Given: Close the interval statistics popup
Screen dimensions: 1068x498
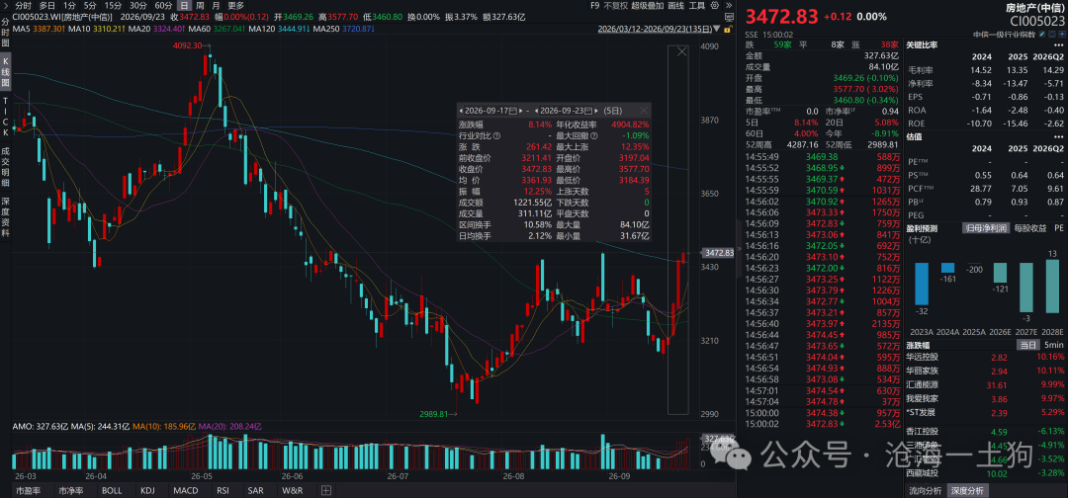Looking at the screenshot, I should 644,111.
